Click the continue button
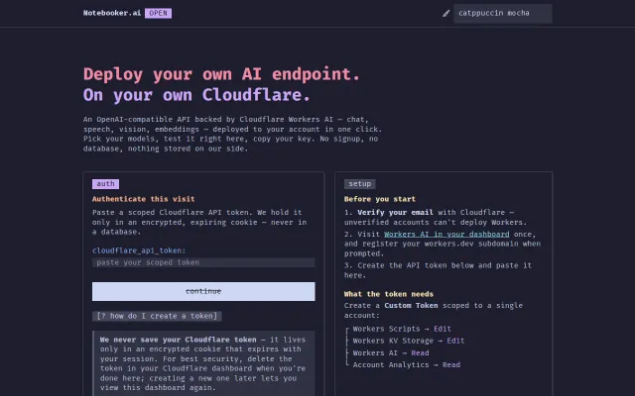This screenshot has height=396, width=635. coord(203,291)
